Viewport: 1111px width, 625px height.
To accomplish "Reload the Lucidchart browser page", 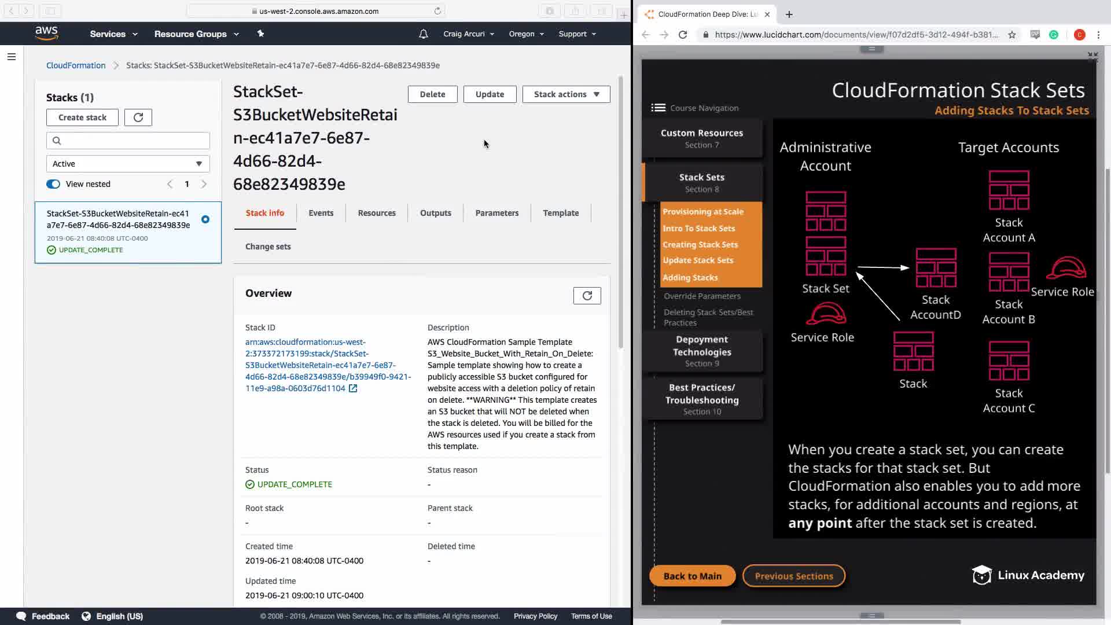I will point(683,35).
